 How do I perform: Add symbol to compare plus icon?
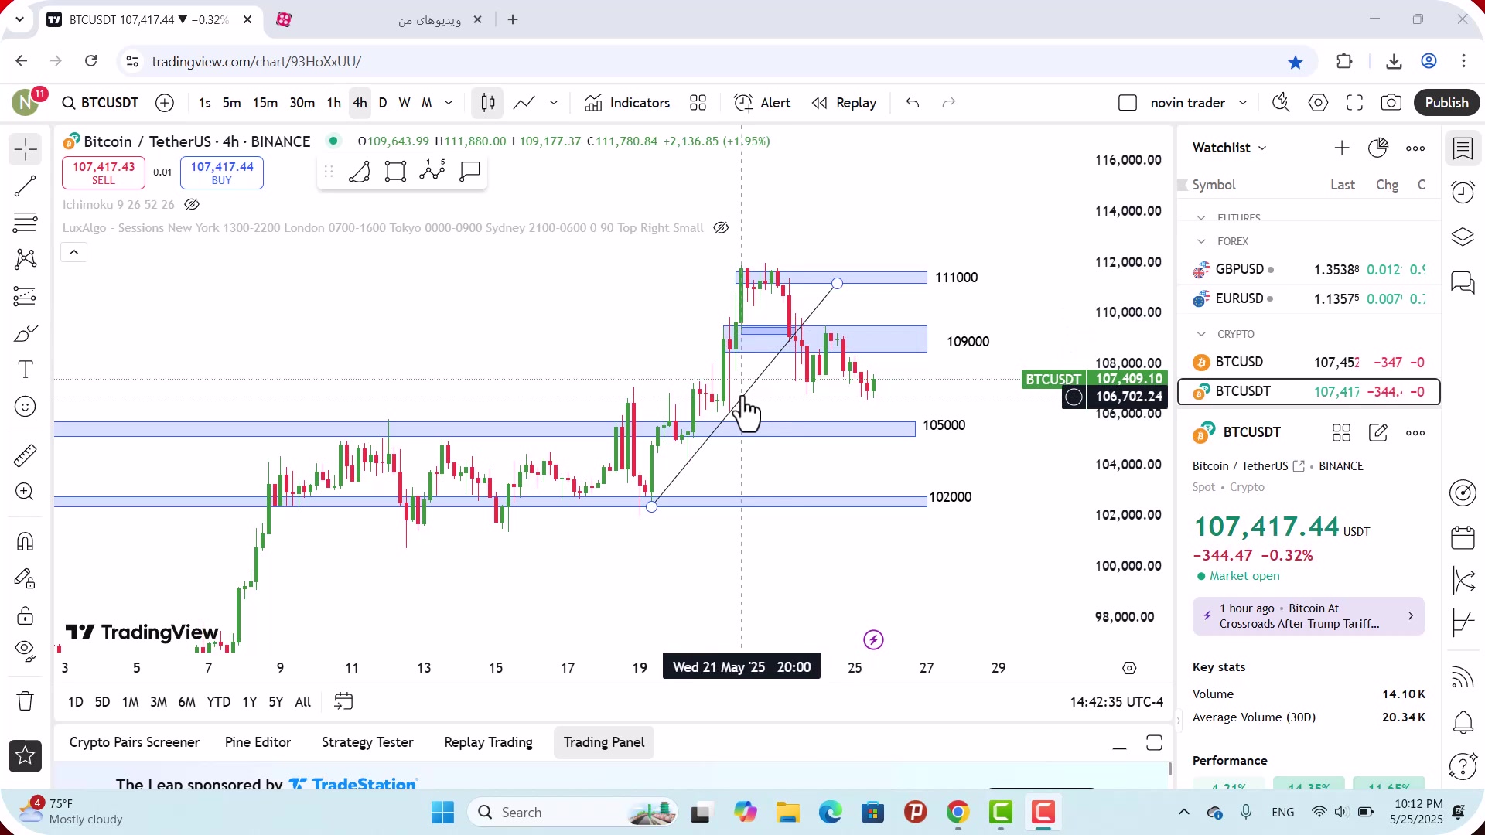click(x=165, y=103)
